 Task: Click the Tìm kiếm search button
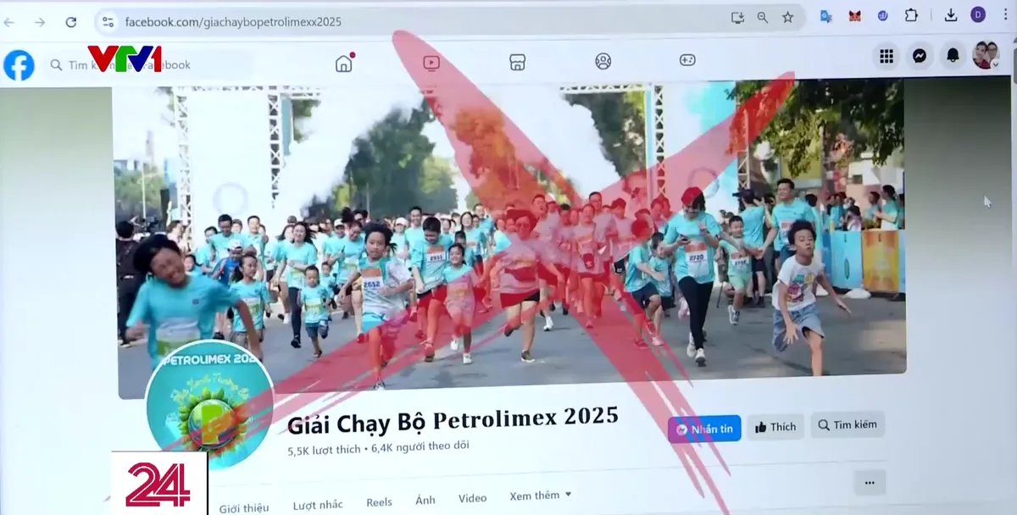pyautogui.click(x=847, y=425)
